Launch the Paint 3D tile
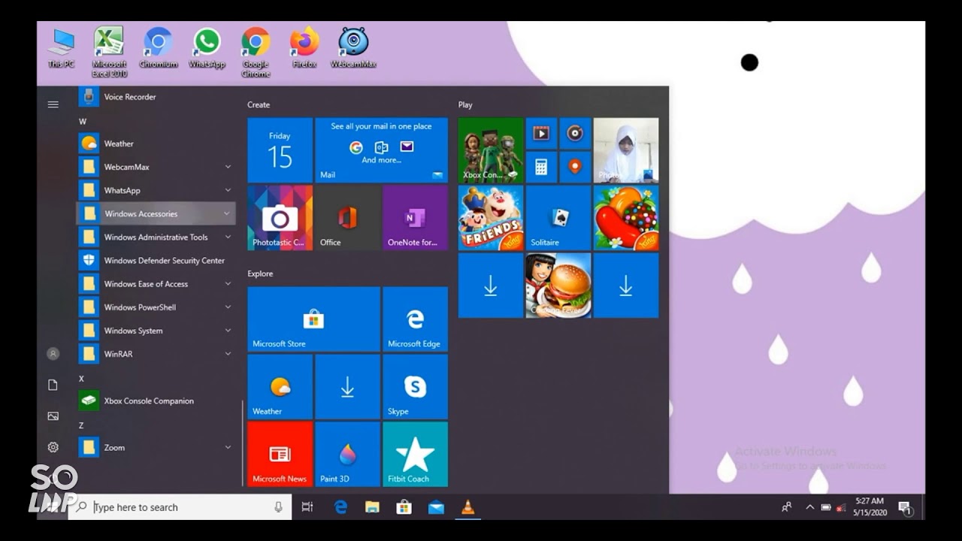 [x=347, y=454]
